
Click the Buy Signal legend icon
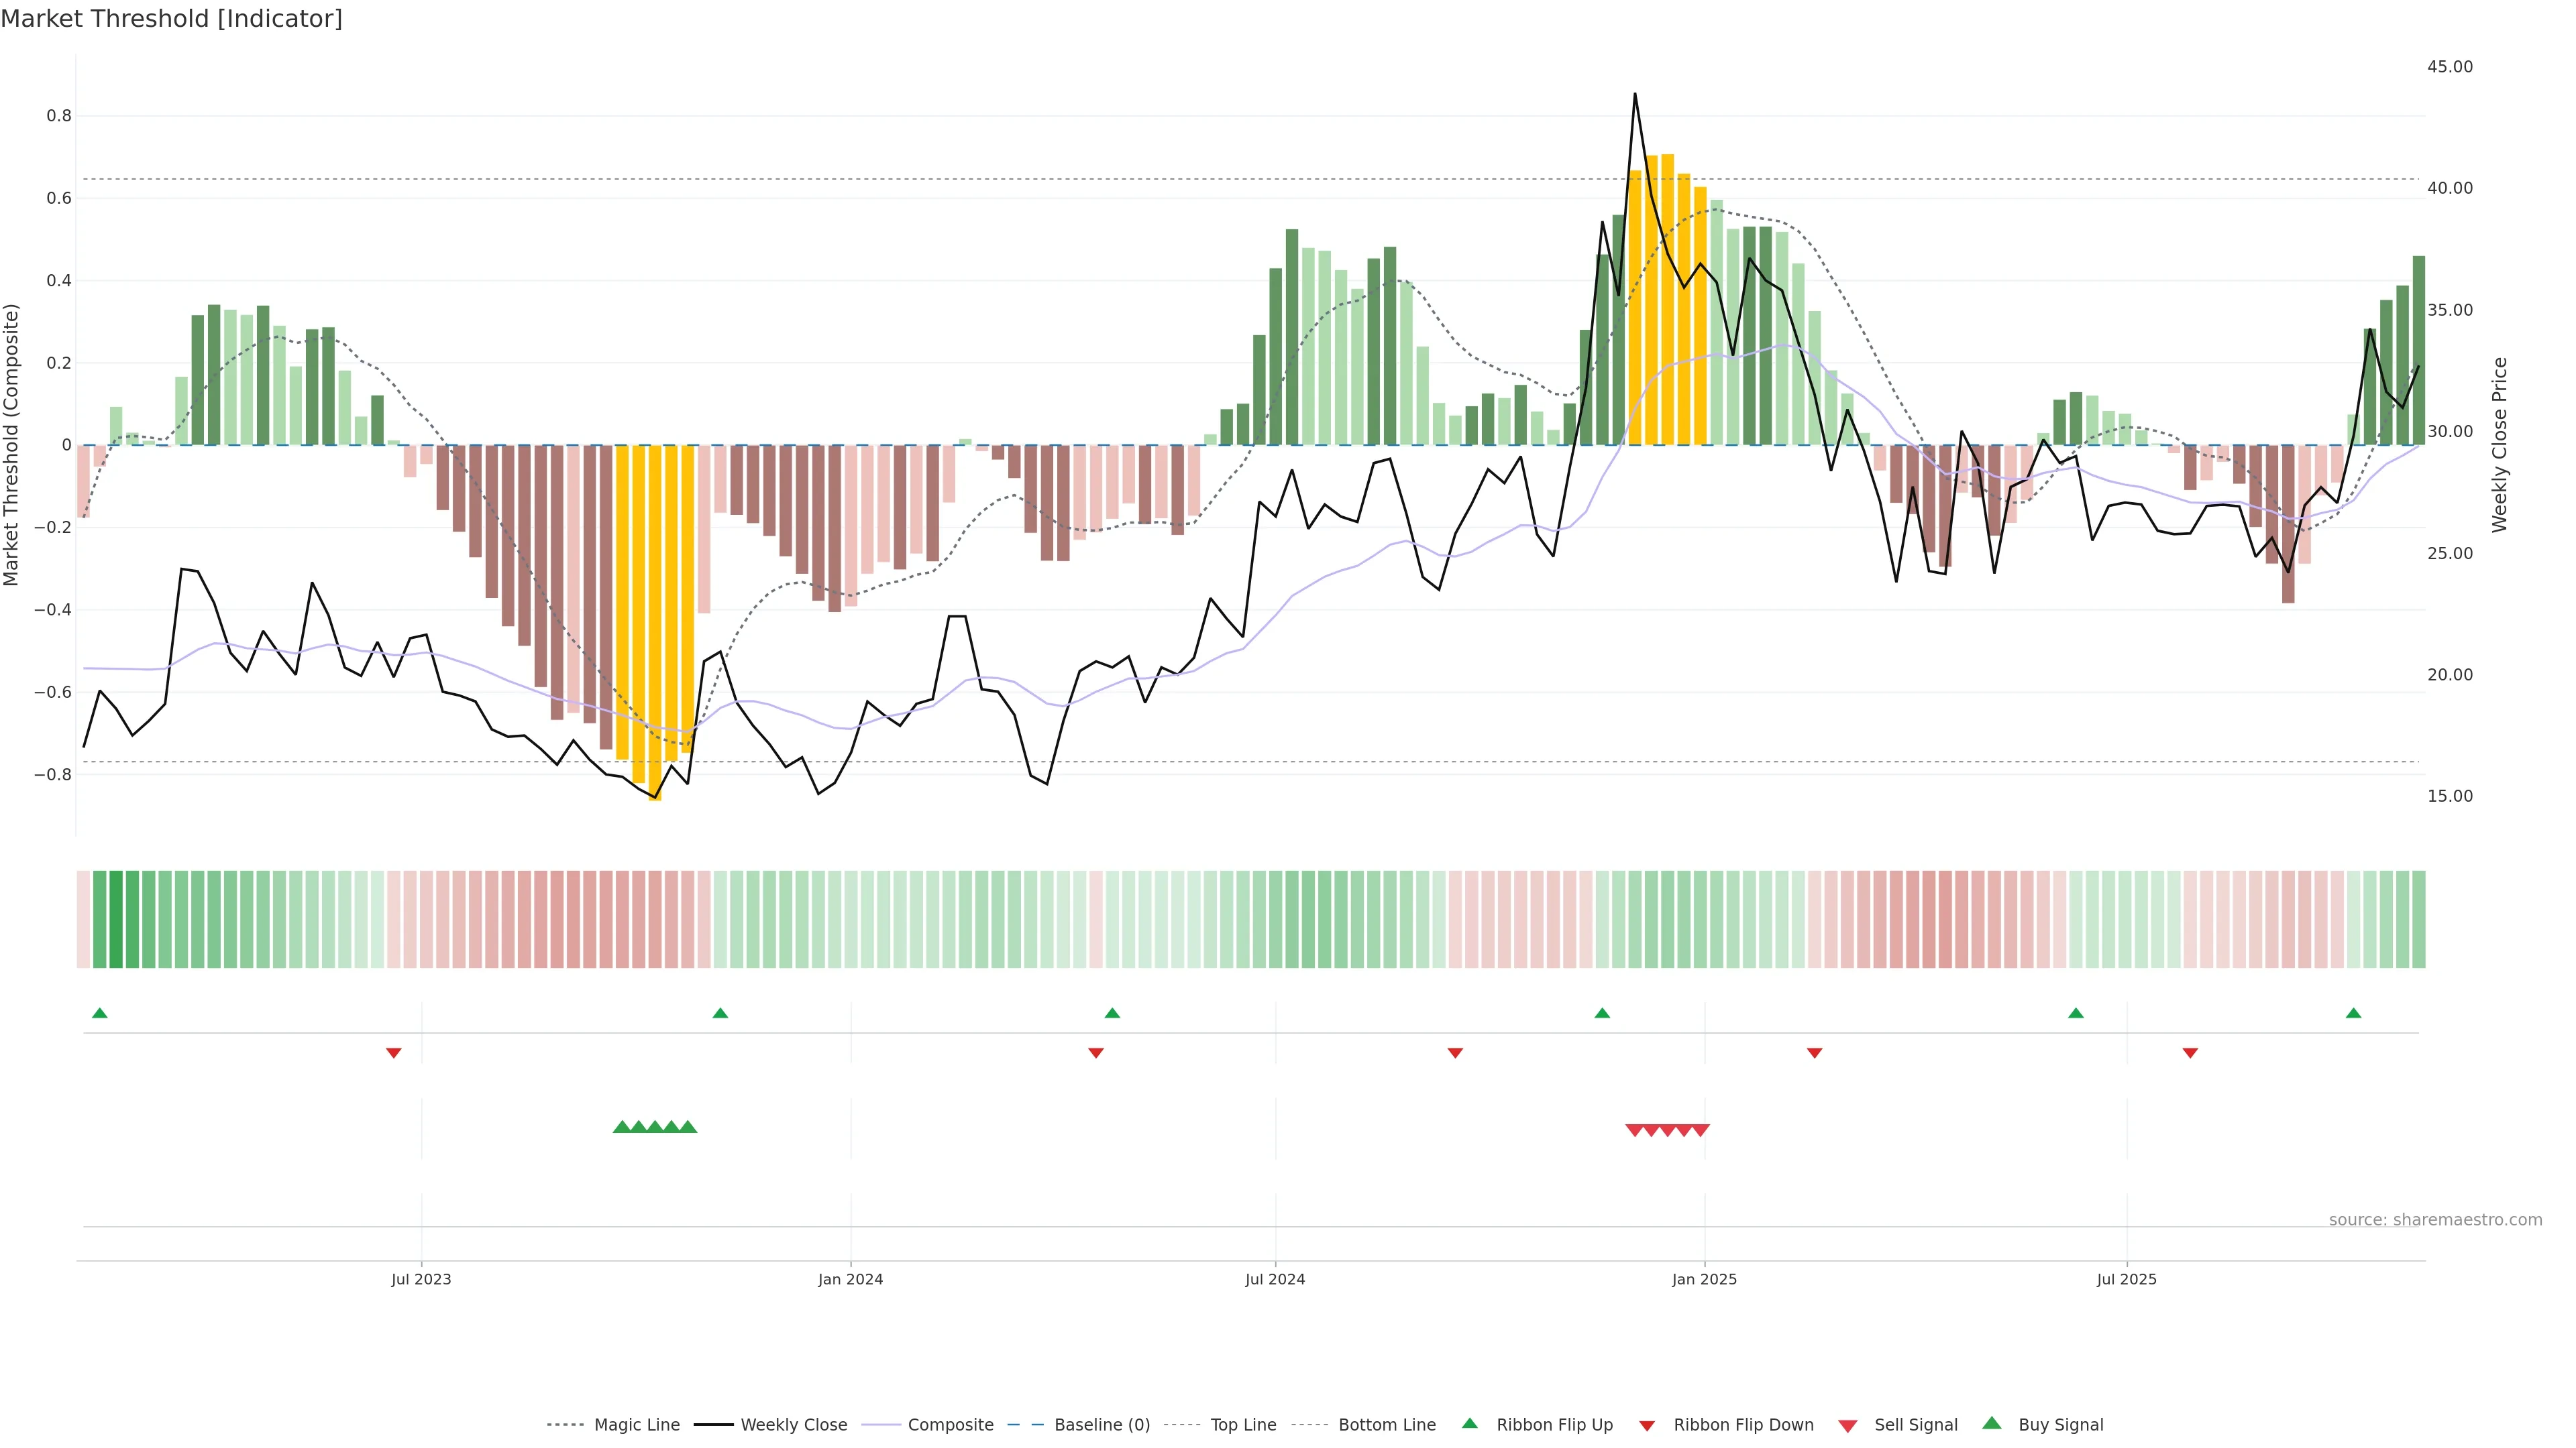[1991, 1423]
